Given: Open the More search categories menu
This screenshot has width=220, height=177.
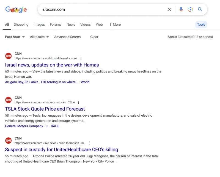Looking at the screenshot, I should (x=115, y=25).
